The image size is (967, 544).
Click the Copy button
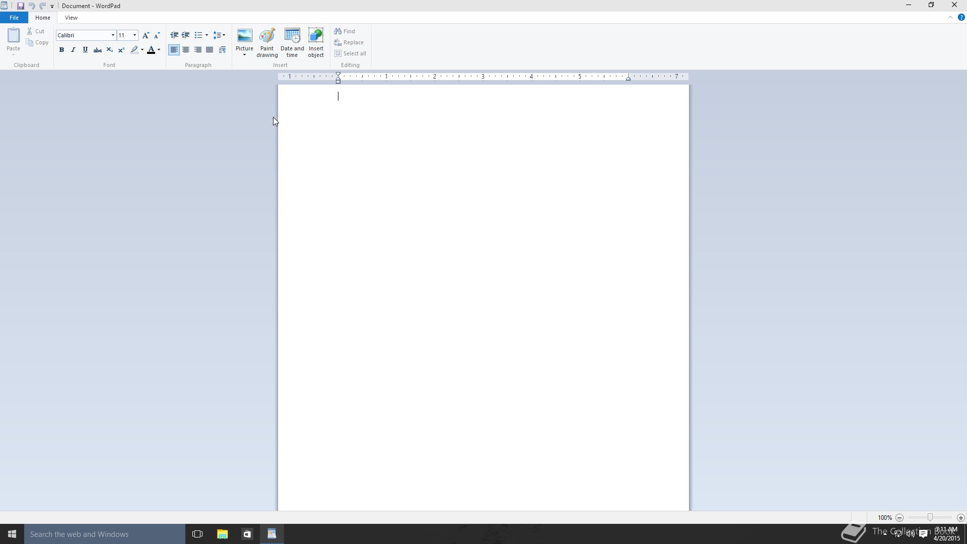click(x=38, y=43)
